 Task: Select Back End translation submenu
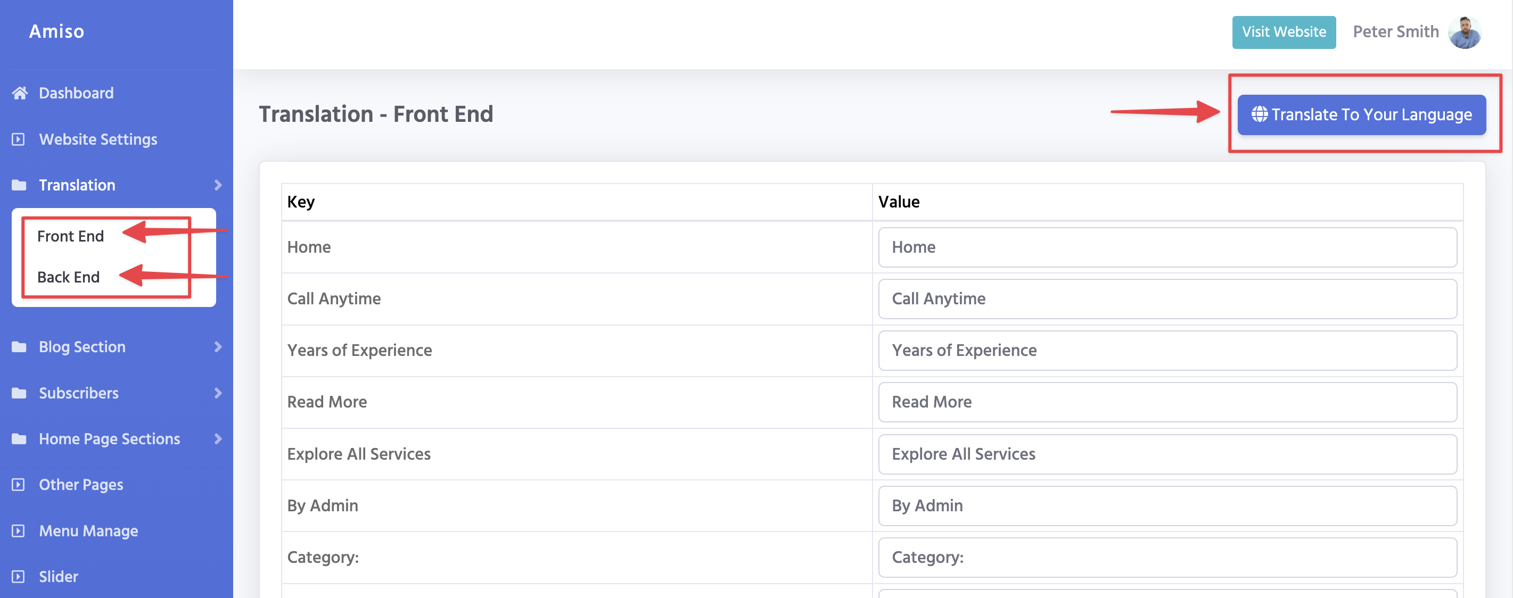click(68, 277)
